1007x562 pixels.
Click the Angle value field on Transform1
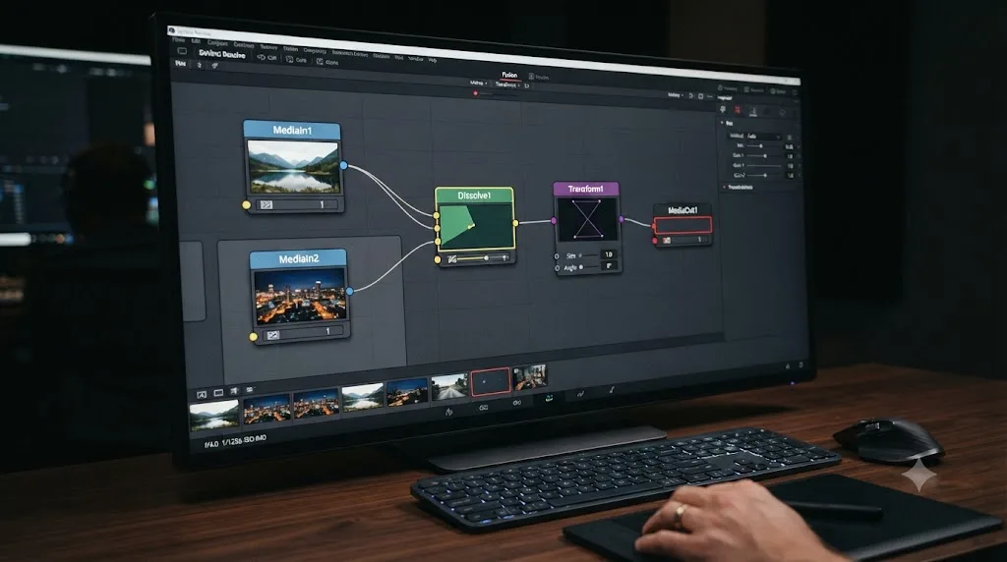point(608,265)
